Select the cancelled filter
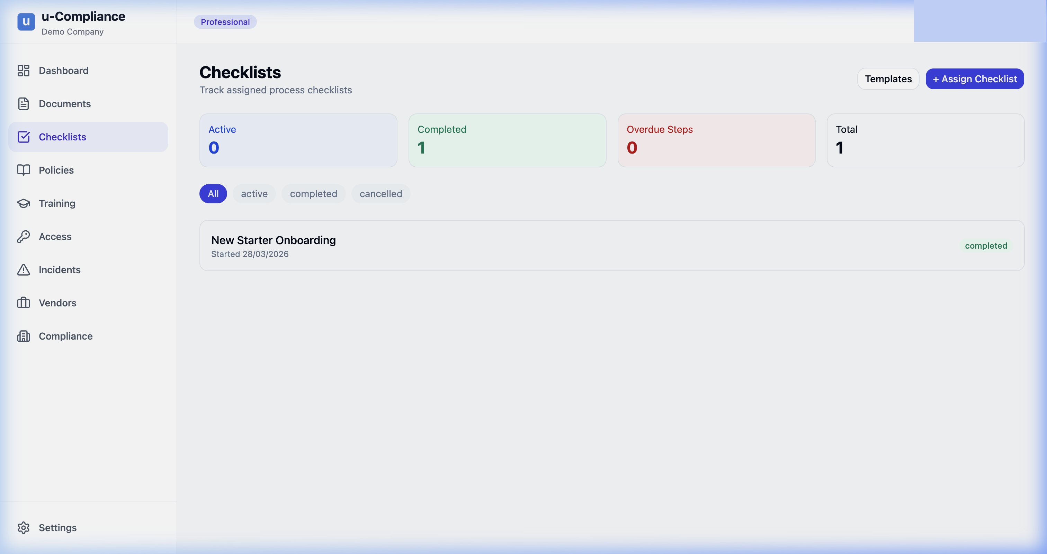Viewport: 1047px width, 554px height. tap(381, 194)
